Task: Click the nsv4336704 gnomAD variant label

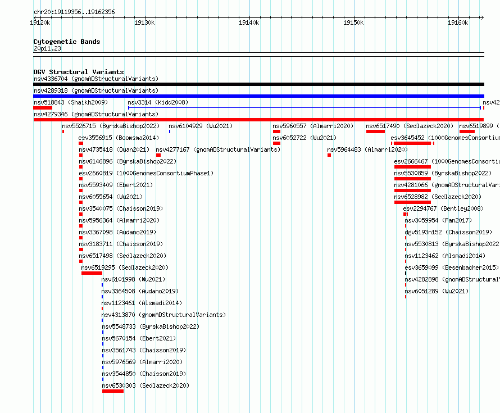Action: tap(96, 79)
